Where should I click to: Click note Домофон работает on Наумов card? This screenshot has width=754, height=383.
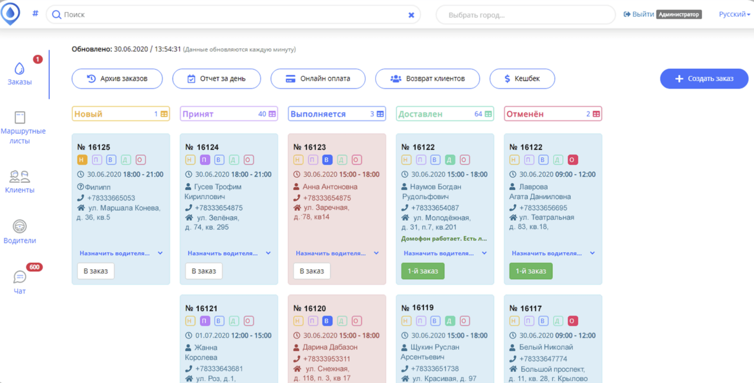(x=444, y=238)
